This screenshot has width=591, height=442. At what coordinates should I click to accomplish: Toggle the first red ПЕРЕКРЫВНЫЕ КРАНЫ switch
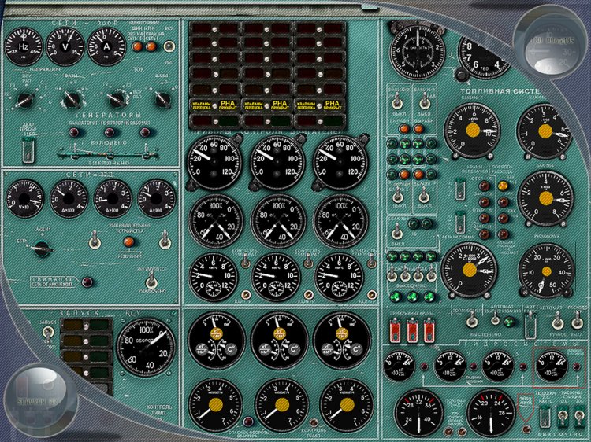point(395,330)
